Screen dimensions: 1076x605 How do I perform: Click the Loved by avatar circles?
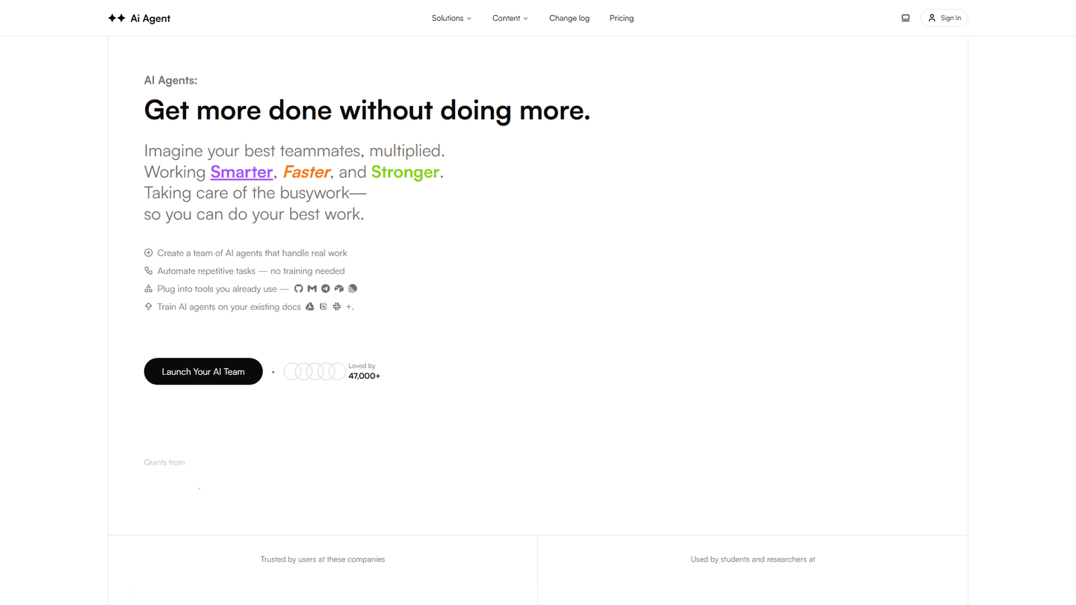tap(315, 371)
